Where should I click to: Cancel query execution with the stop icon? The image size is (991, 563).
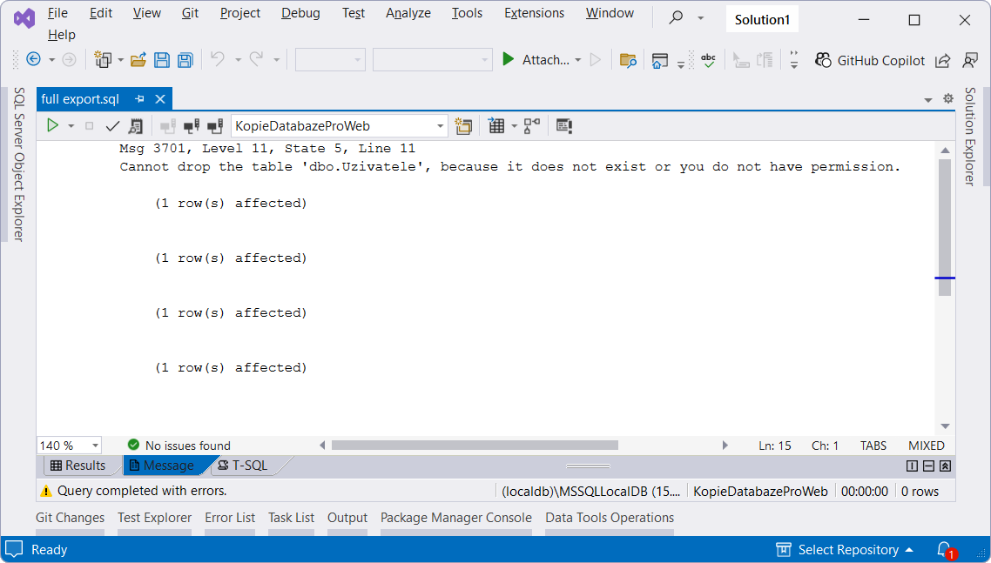coord(91,125)
